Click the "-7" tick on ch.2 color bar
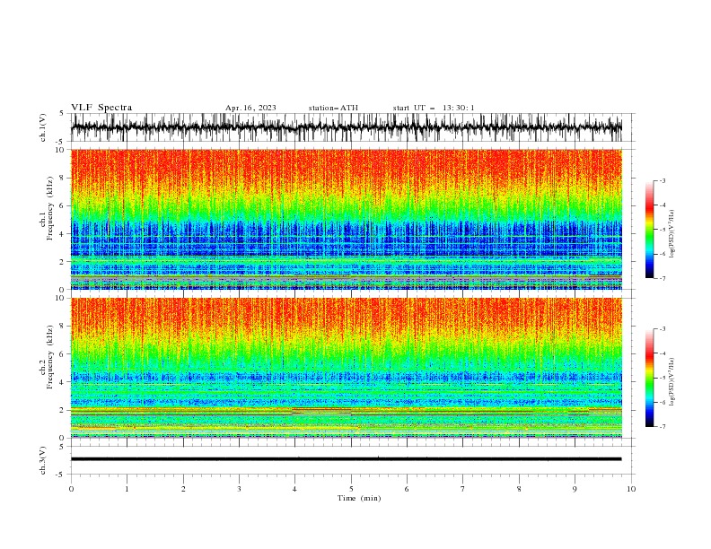Image resolution: width=711 pixels, height=549 pixels. (x=663, y=426)
